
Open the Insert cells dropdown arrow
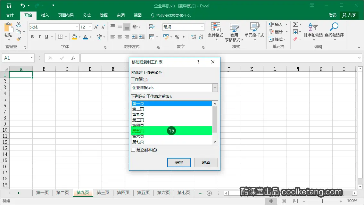(x=287, y=24)
